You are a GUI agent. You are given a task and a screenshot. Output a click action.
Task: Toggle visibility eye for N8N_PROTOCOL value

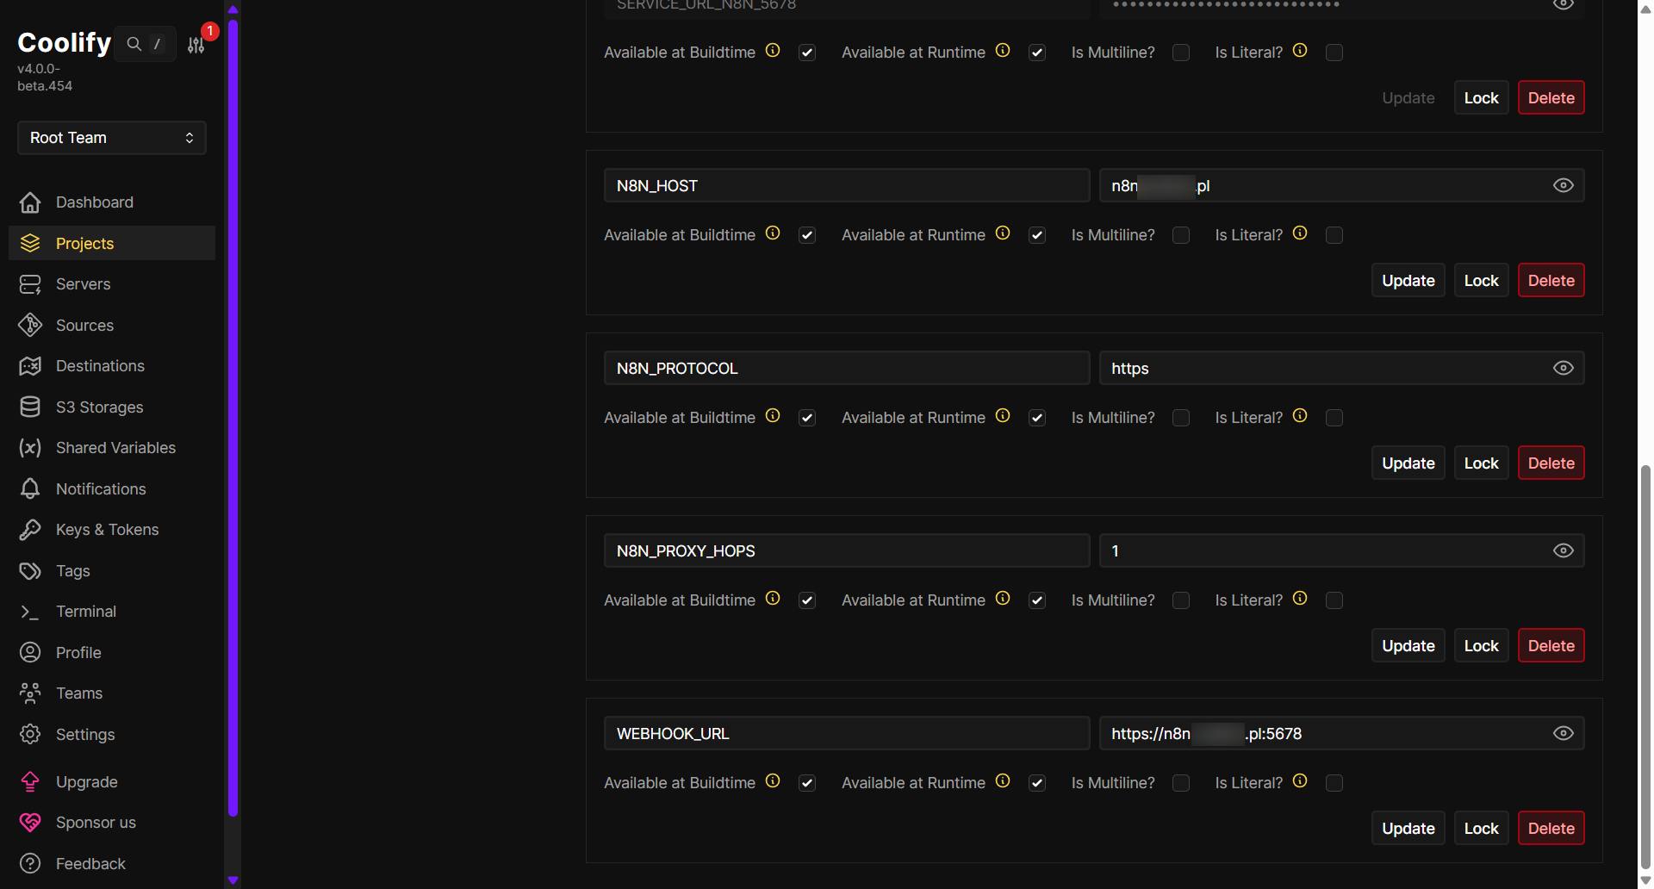pyautogui.click(x=1564, y=369)
